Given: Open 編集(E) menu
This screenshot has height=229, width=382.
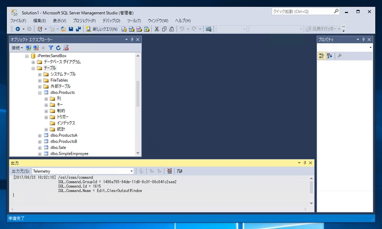Looking at the screenshot, I should [x=40, y=21].
